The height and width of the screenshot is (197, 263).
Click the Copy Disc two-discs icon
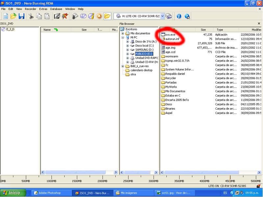point(83,16)
